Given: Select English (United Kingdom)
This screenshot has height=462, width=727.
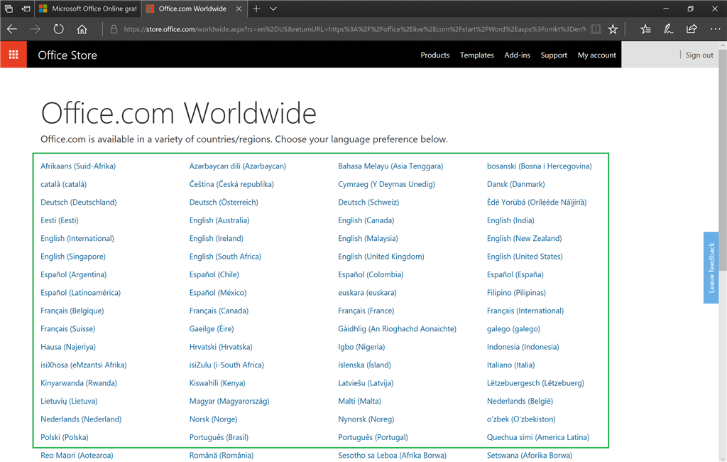Looking at the screenshot, I should click(381, 257).
